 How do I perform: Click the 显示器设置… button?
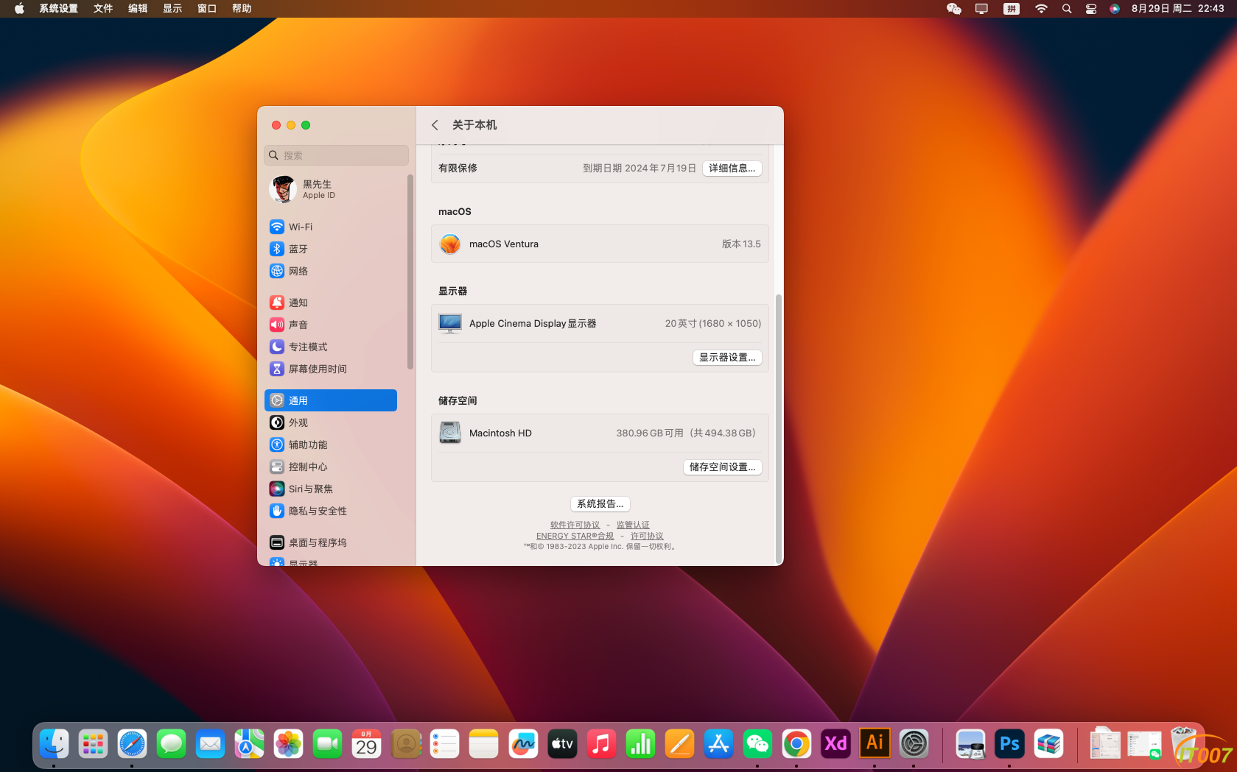coord(727,358)
